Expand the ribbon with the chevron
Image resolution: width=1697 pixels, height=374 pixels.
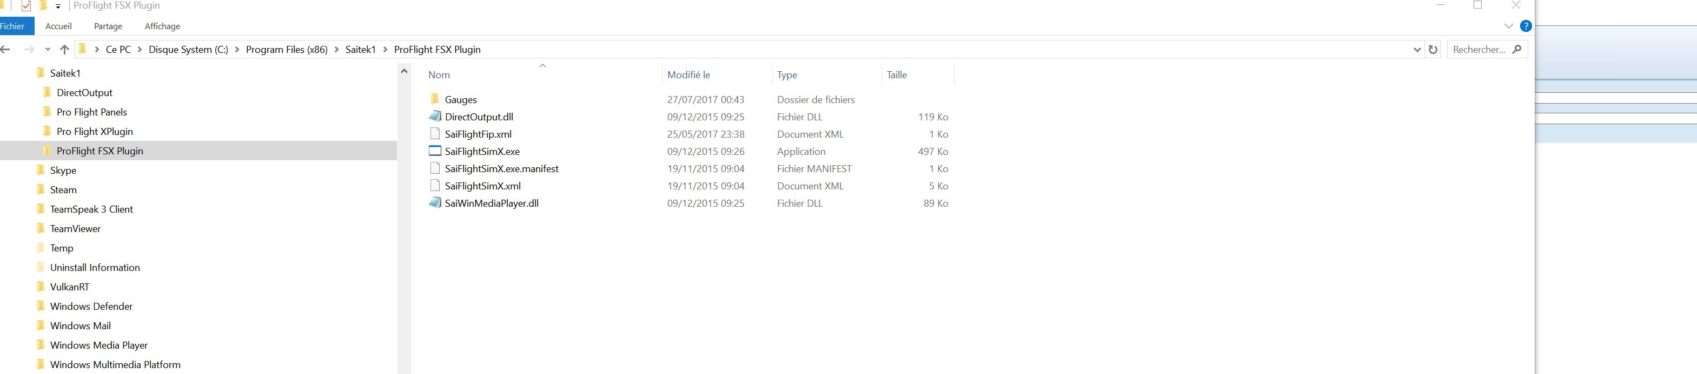coord(1509,26)
